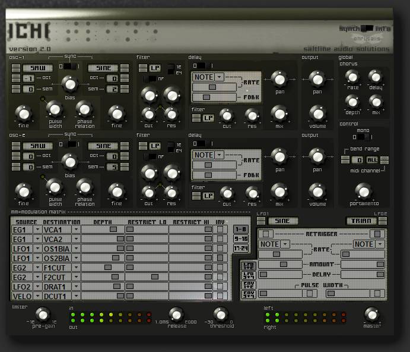Toggle mono switch
The height and width of the screenshot is (352, 410).
(x=364, y=137)
